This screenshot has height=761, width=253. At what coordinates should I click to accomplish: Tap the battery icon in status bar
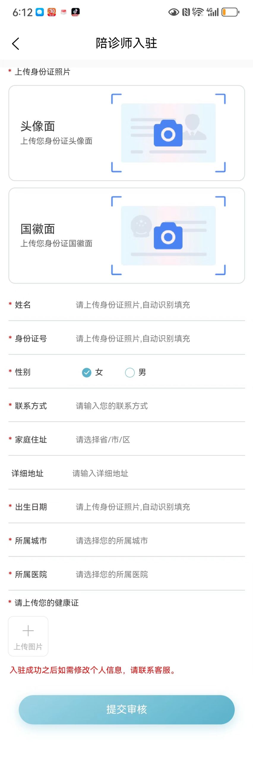(230, 12)
